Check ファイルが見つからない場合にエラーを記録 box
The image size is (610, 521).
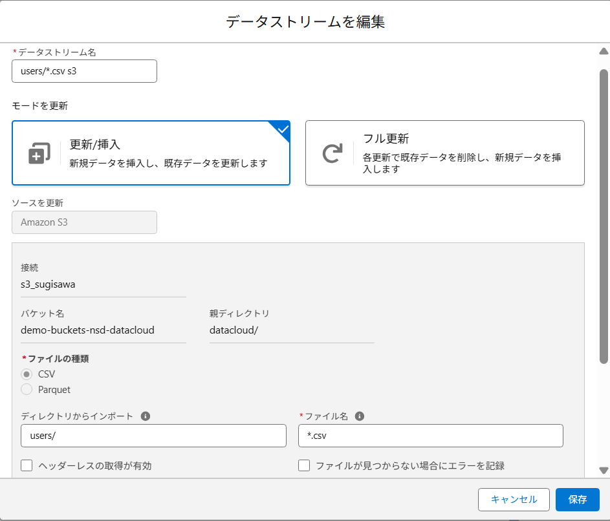(x=304, y=465)
